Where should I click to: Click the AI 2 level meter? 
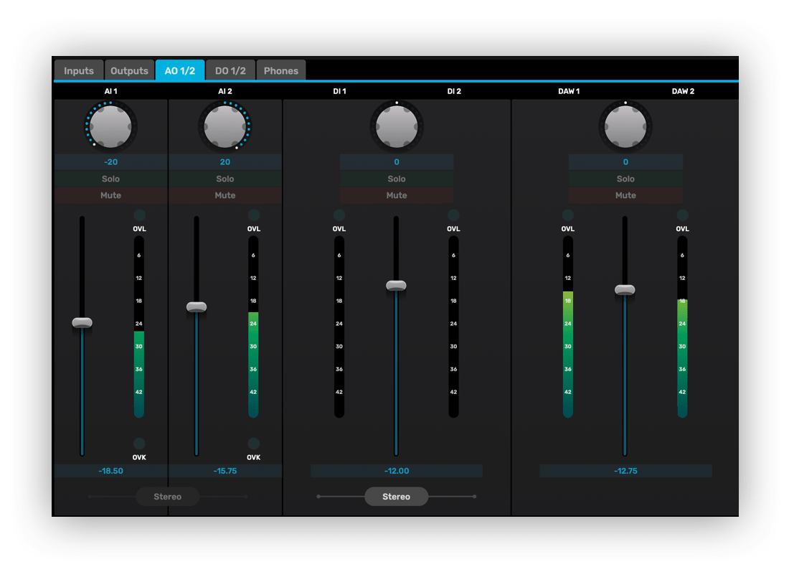(253, 327)
